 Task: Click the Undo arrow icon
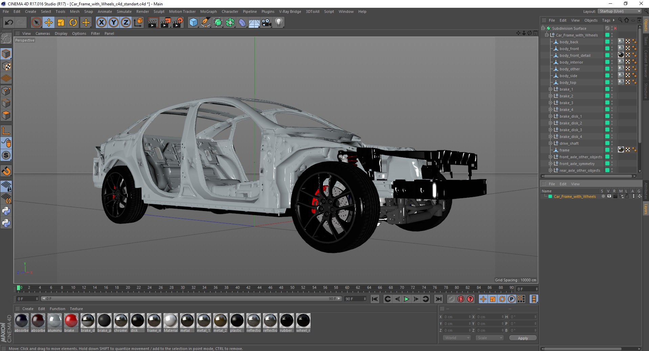click(x=9, y=23)
